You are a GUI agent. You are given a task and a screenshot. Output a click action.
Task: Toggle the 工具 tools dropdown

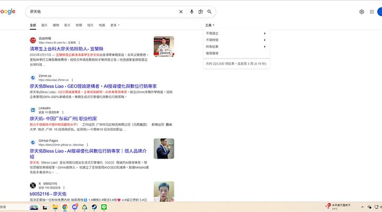point(210,25)
